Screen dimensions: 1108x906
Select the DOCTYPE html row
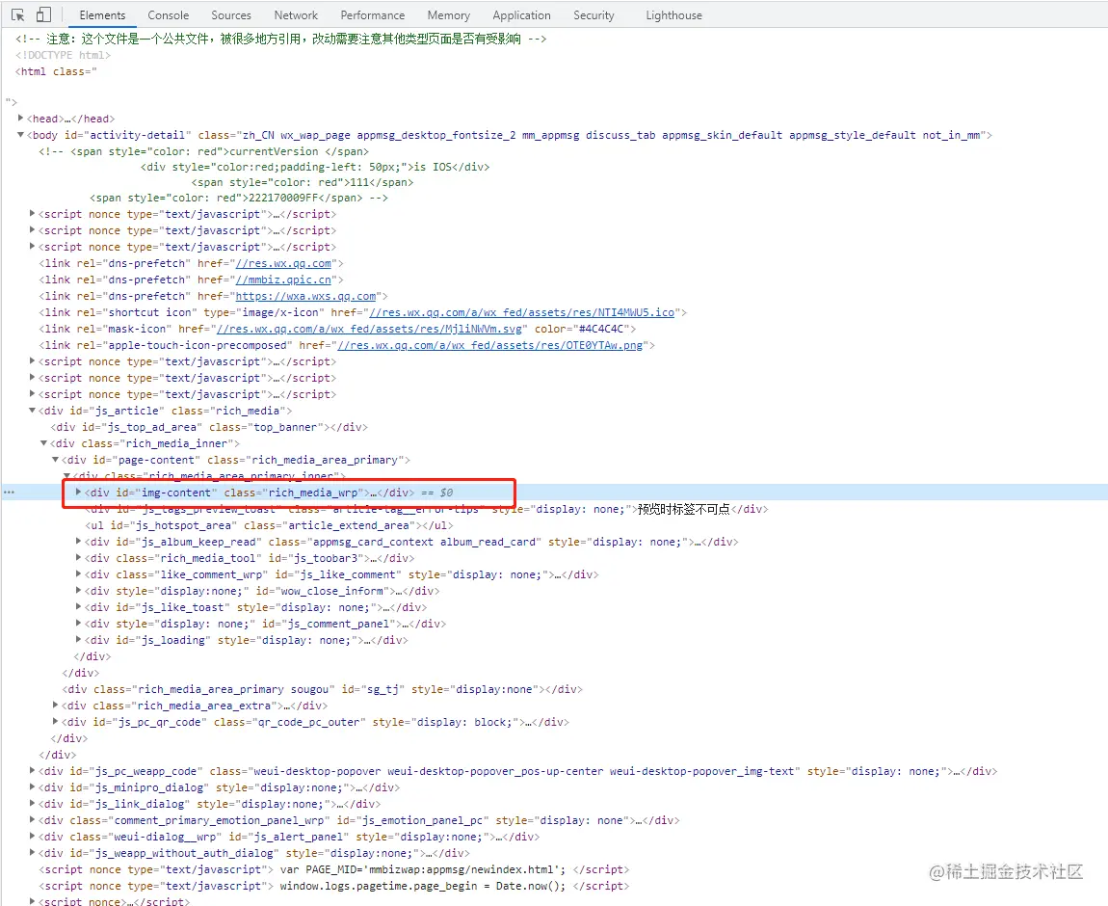tap(63, 54)
